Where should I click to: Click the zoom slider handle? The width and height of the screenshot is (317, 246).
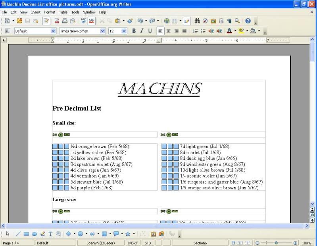point(276,243)
